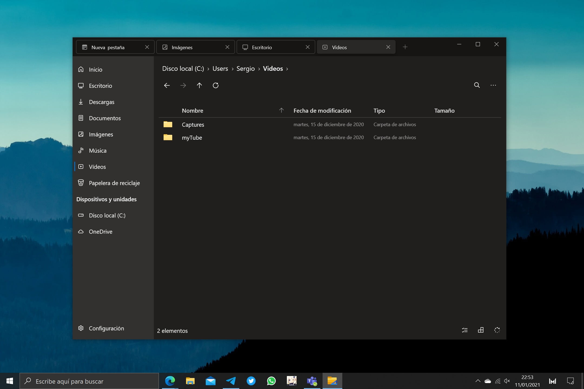The image size is (584, 389).
Task: Open Configuración at the sidebar bottom
Action: tap(107, 328)
